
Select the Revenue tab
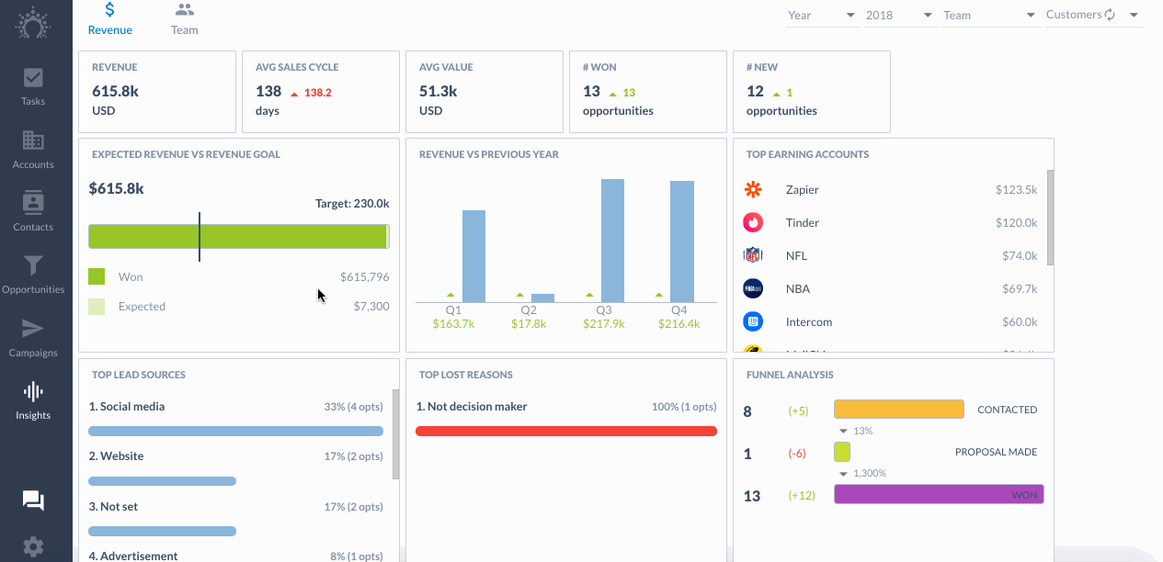coord(110,19)
